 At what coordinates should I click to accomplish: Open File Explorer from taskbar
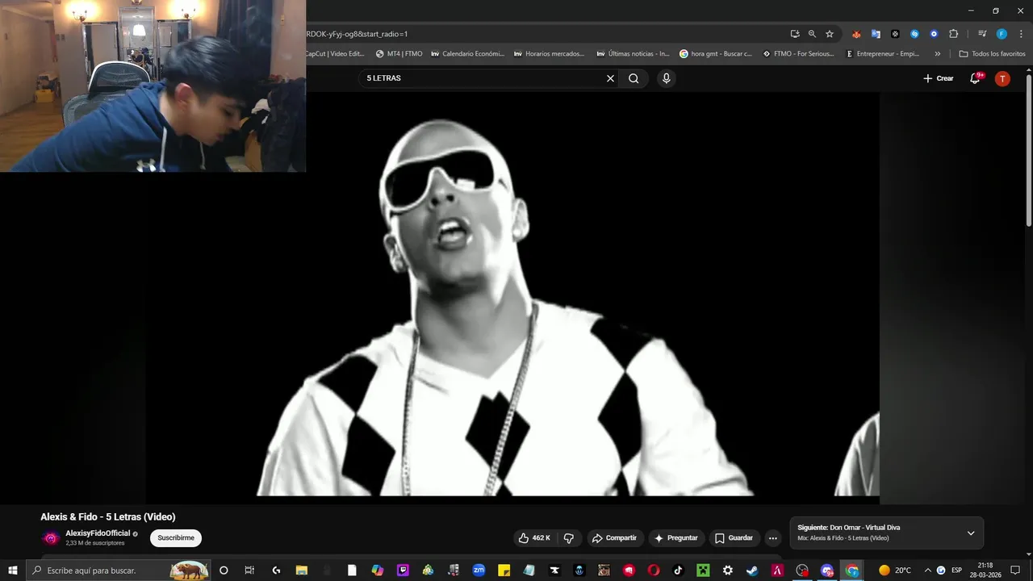point(301,571)
